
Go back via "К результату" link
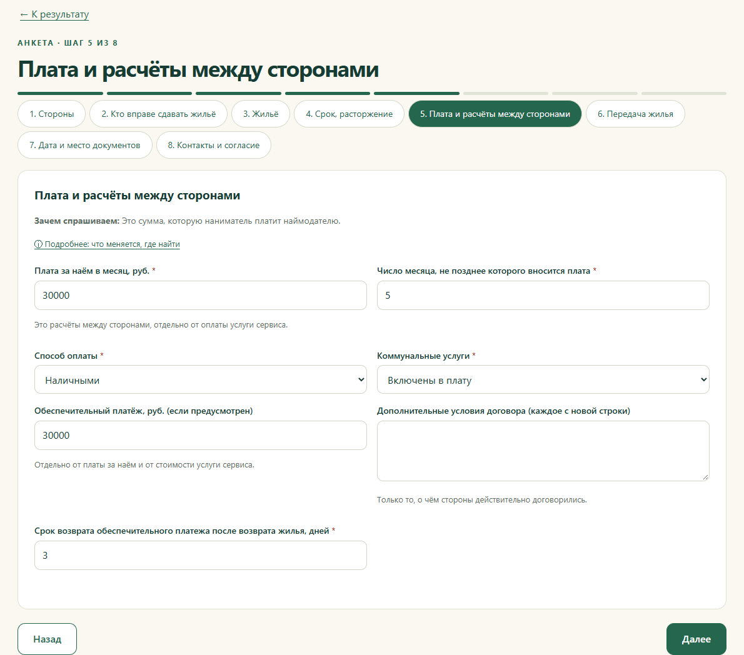click(x=54, y=14)
